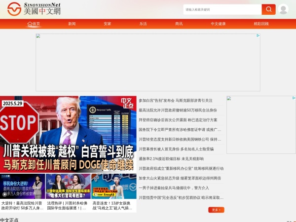
Task: Click the SinoVisionNet logo
Action: tap(34, 9)
